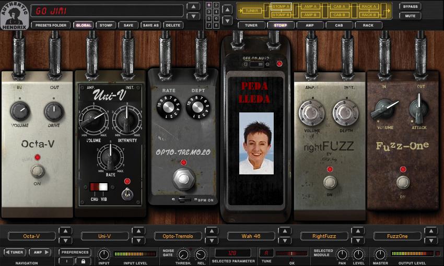444x266 pixels.
Task: Open the FuzzOne stomp selector dropdown
Action: pos(397,236)
